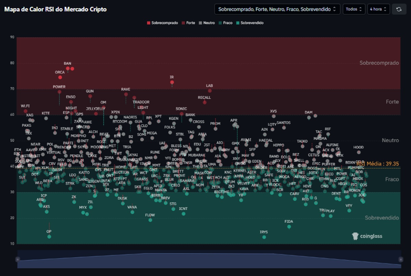Click the right handle of range slider
411x276 pixels.
click(x=401, y=260)
